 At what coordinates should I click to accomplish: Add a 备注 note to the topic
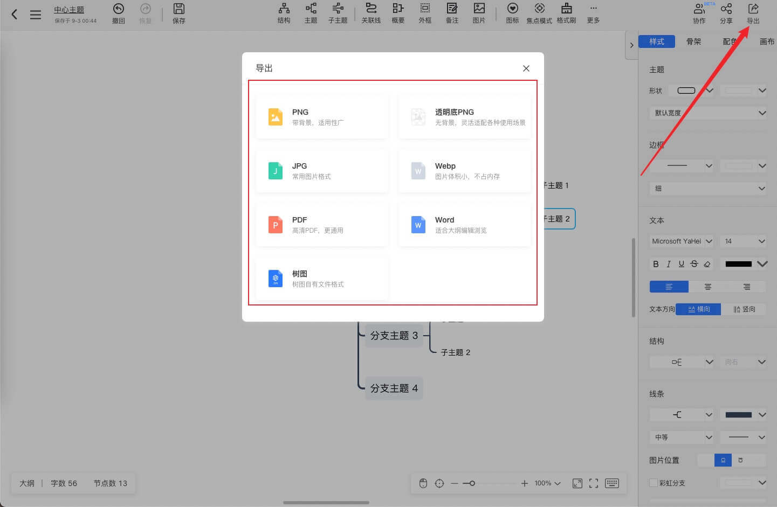point(452,13)
